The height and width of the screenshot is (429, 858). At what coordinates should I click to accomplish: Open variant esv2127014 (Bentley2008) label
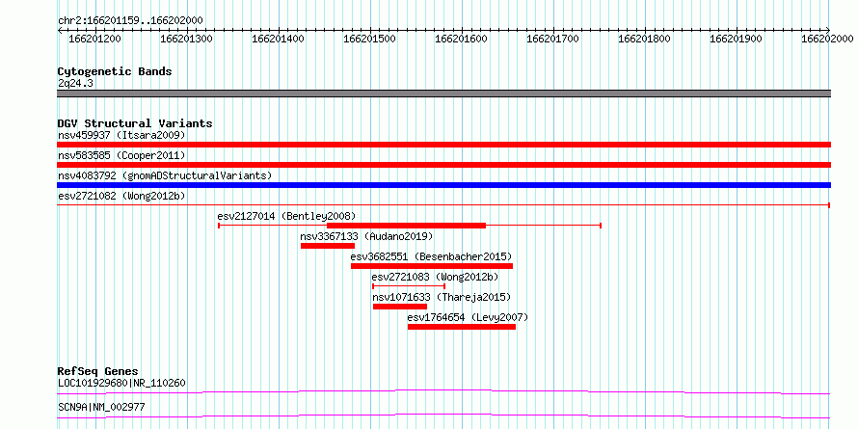[286, 216]
